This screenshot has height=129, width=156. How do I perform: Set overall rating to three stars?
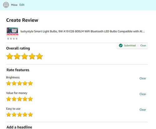pyautogui.click(x=25, y=56)
